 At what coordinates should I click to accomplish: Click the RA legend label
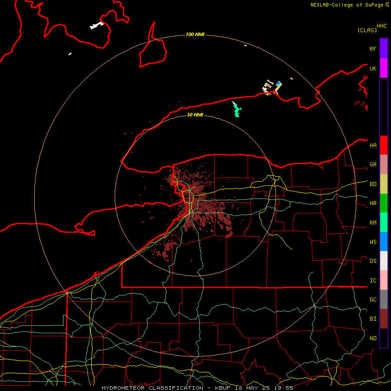click(x=373, y=222)
